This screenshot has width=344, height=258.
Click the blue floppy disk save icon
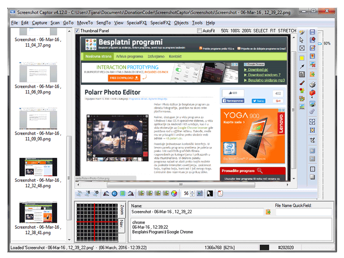(313, 32)
